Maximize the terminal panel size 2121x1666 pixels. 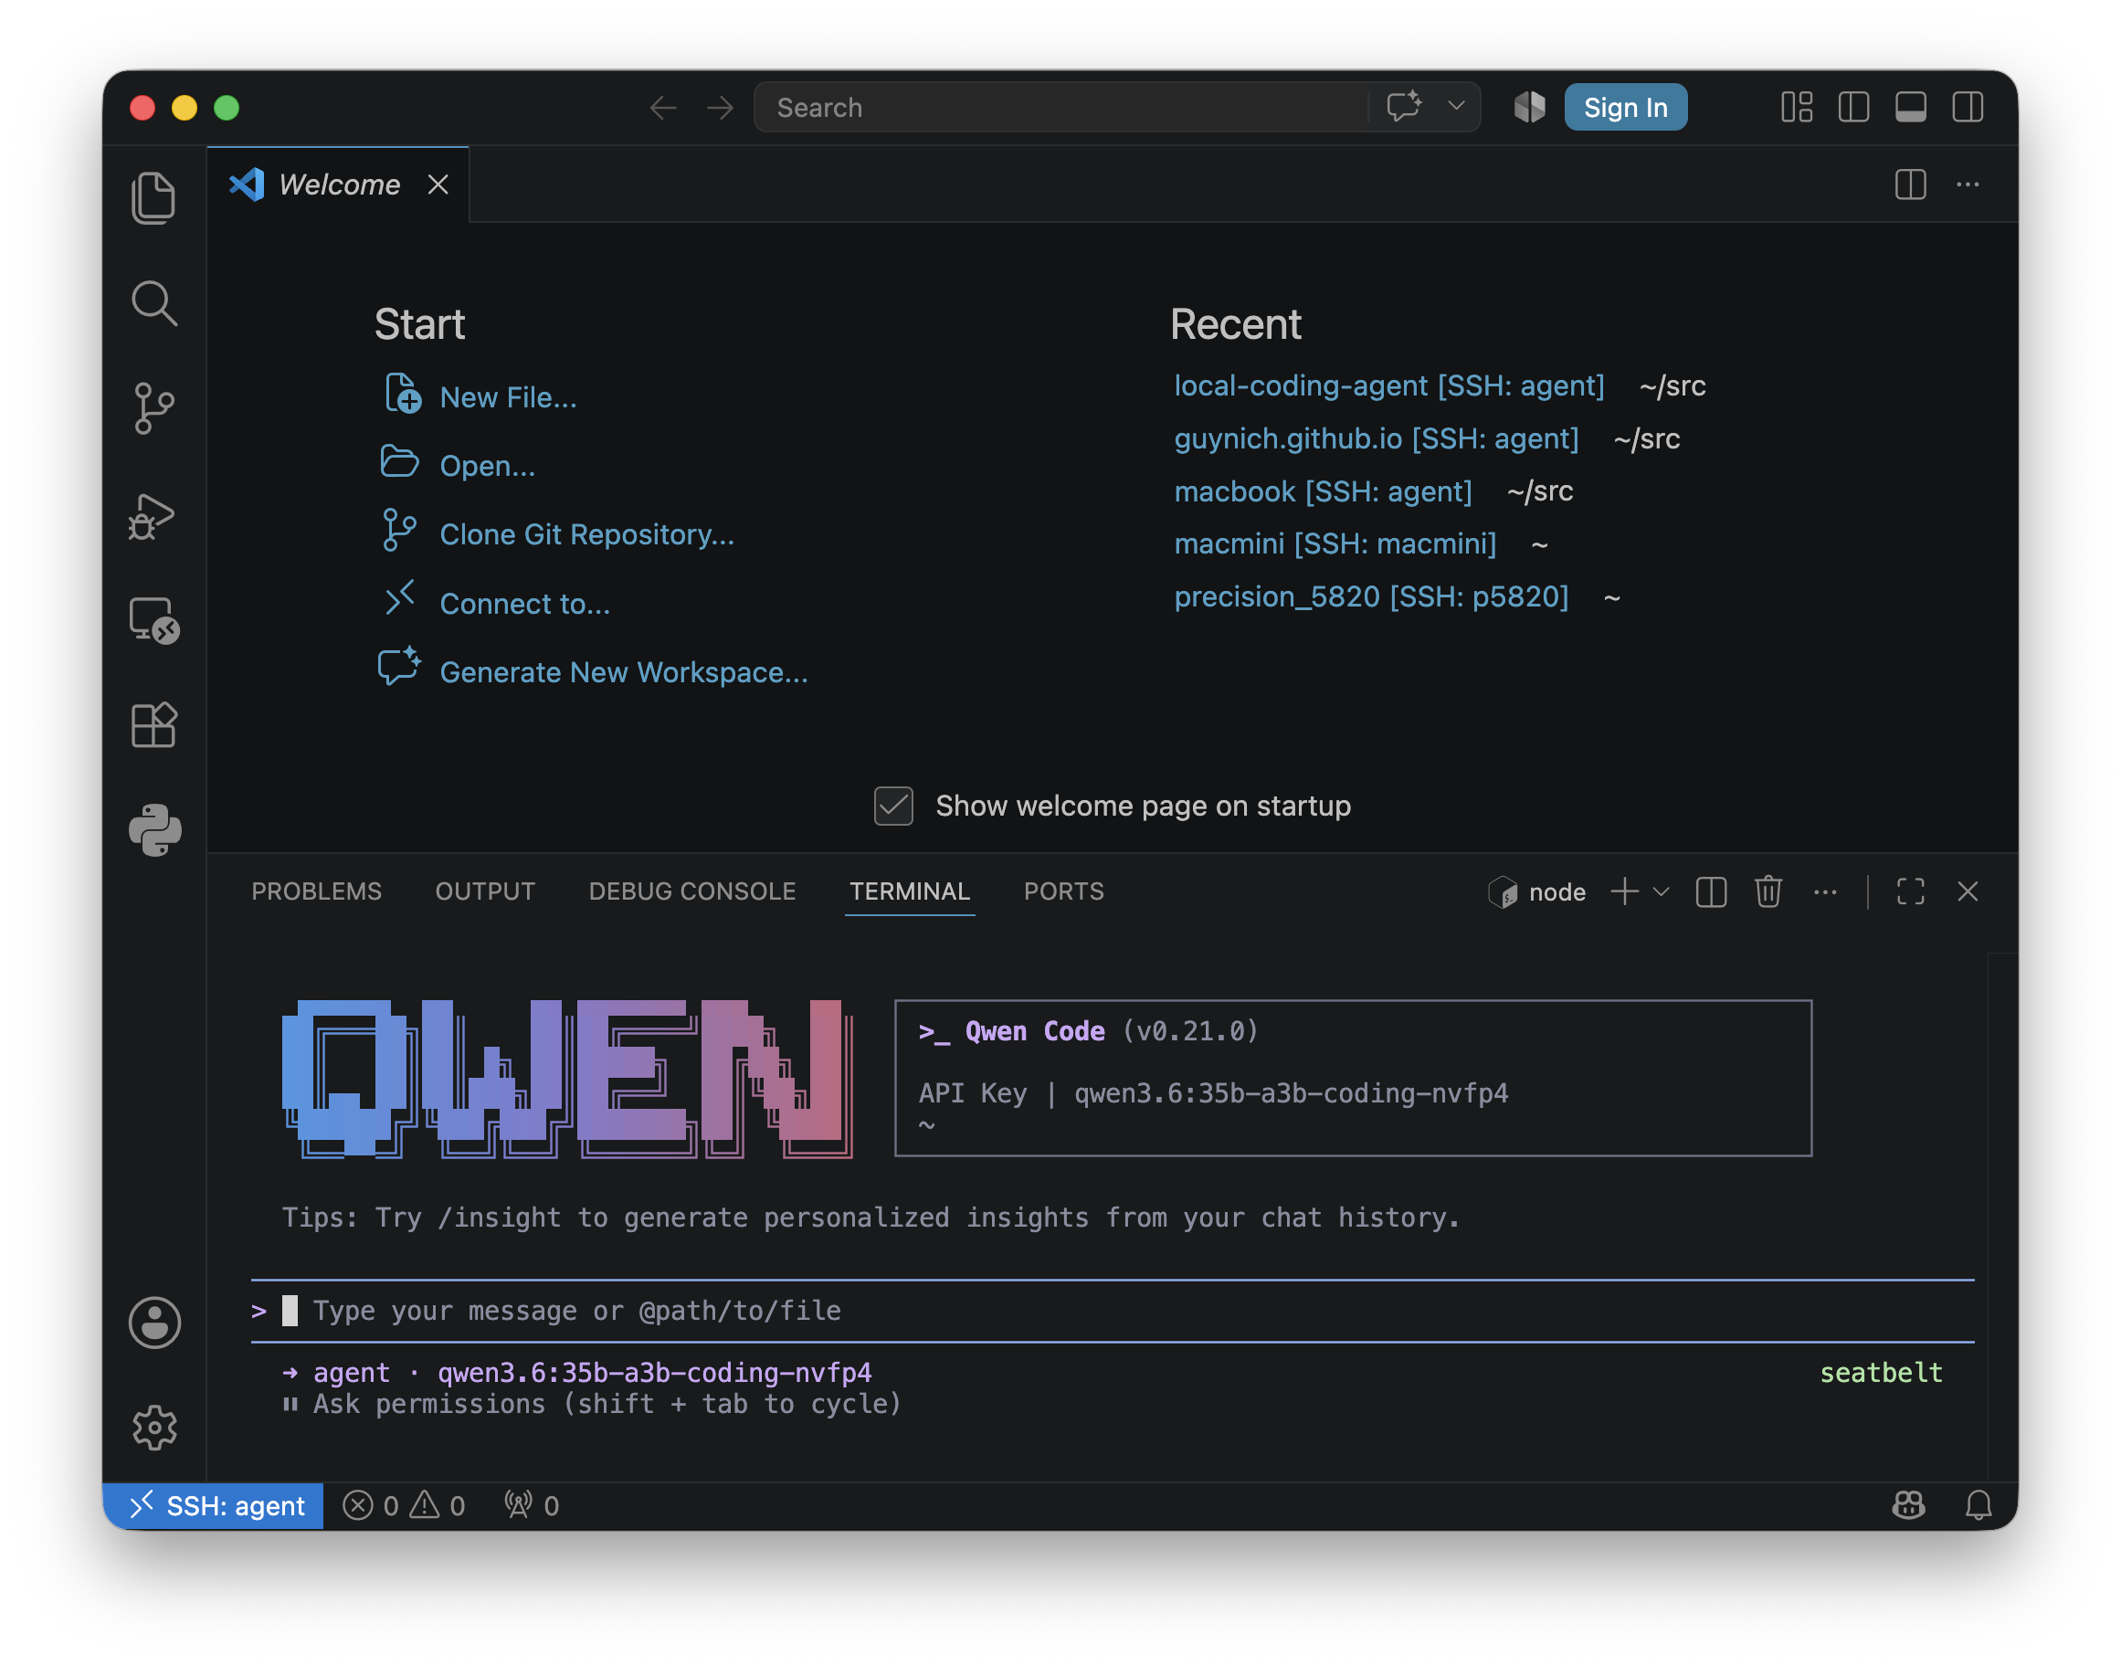point(1910,891)
